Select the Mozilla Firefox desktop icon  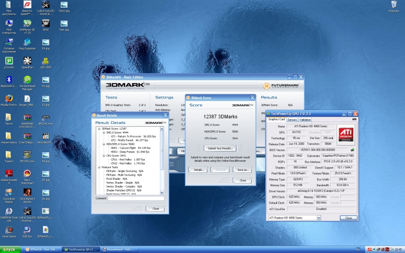(9, 100)
